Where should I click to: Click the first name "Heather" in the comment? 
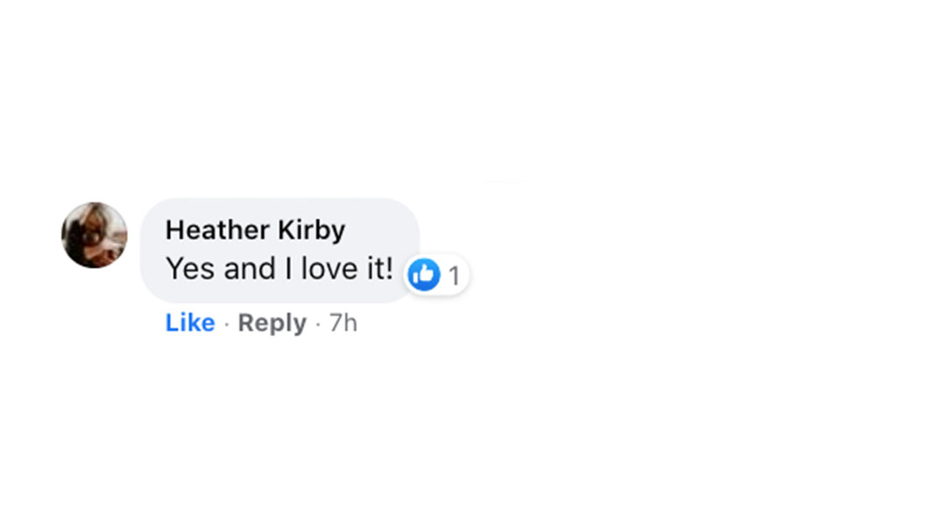(x=217, y=230)
